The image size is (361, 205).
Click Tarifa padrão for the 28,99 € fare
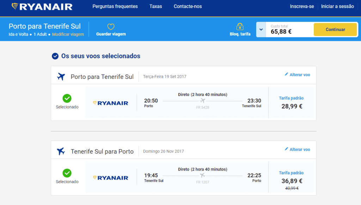(x=291, y=98)
